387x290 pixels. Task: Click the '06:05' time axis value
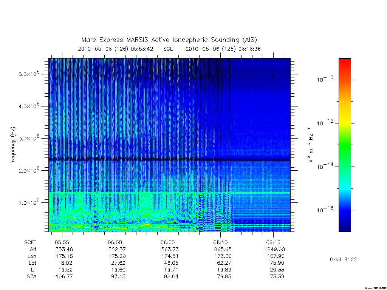(x=167, y=243)
